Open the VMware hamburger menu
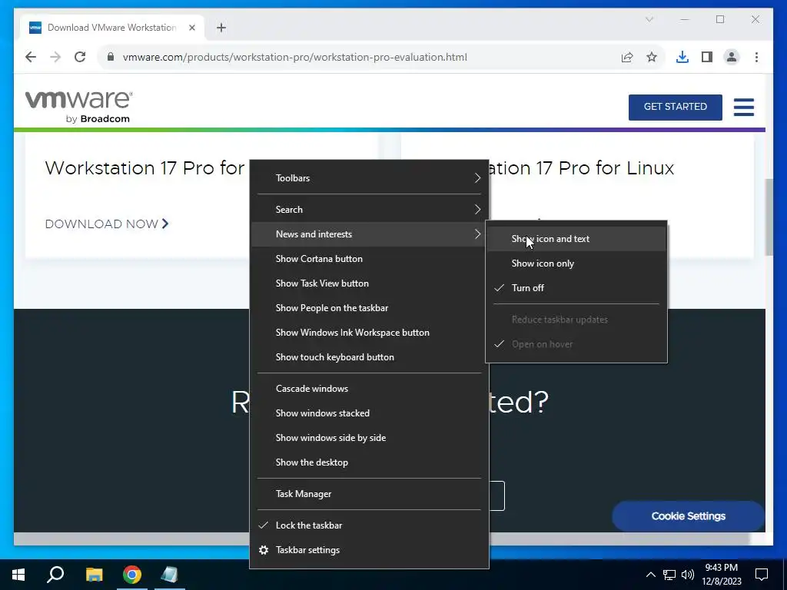Image resolution: width=787 pixels, height=590 pixels. tap(744, 107)
